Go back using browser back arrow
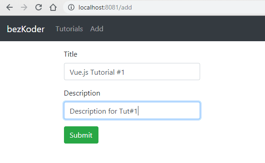This screenshot has height=163, width=265. 10,7
